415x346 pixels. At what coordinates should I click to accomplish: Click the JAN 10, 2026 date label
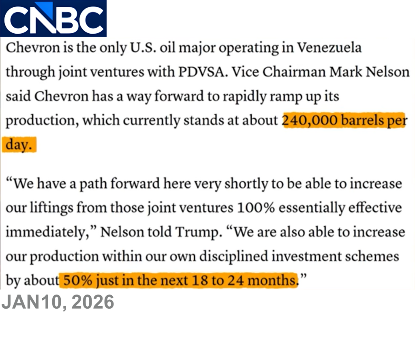58,303
